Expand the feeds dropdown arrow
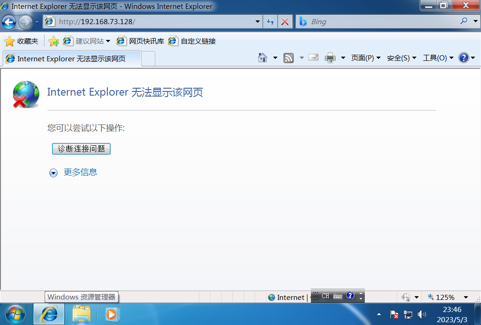Image resolution: width=481 pixels, height=325 pixels. 302,58
